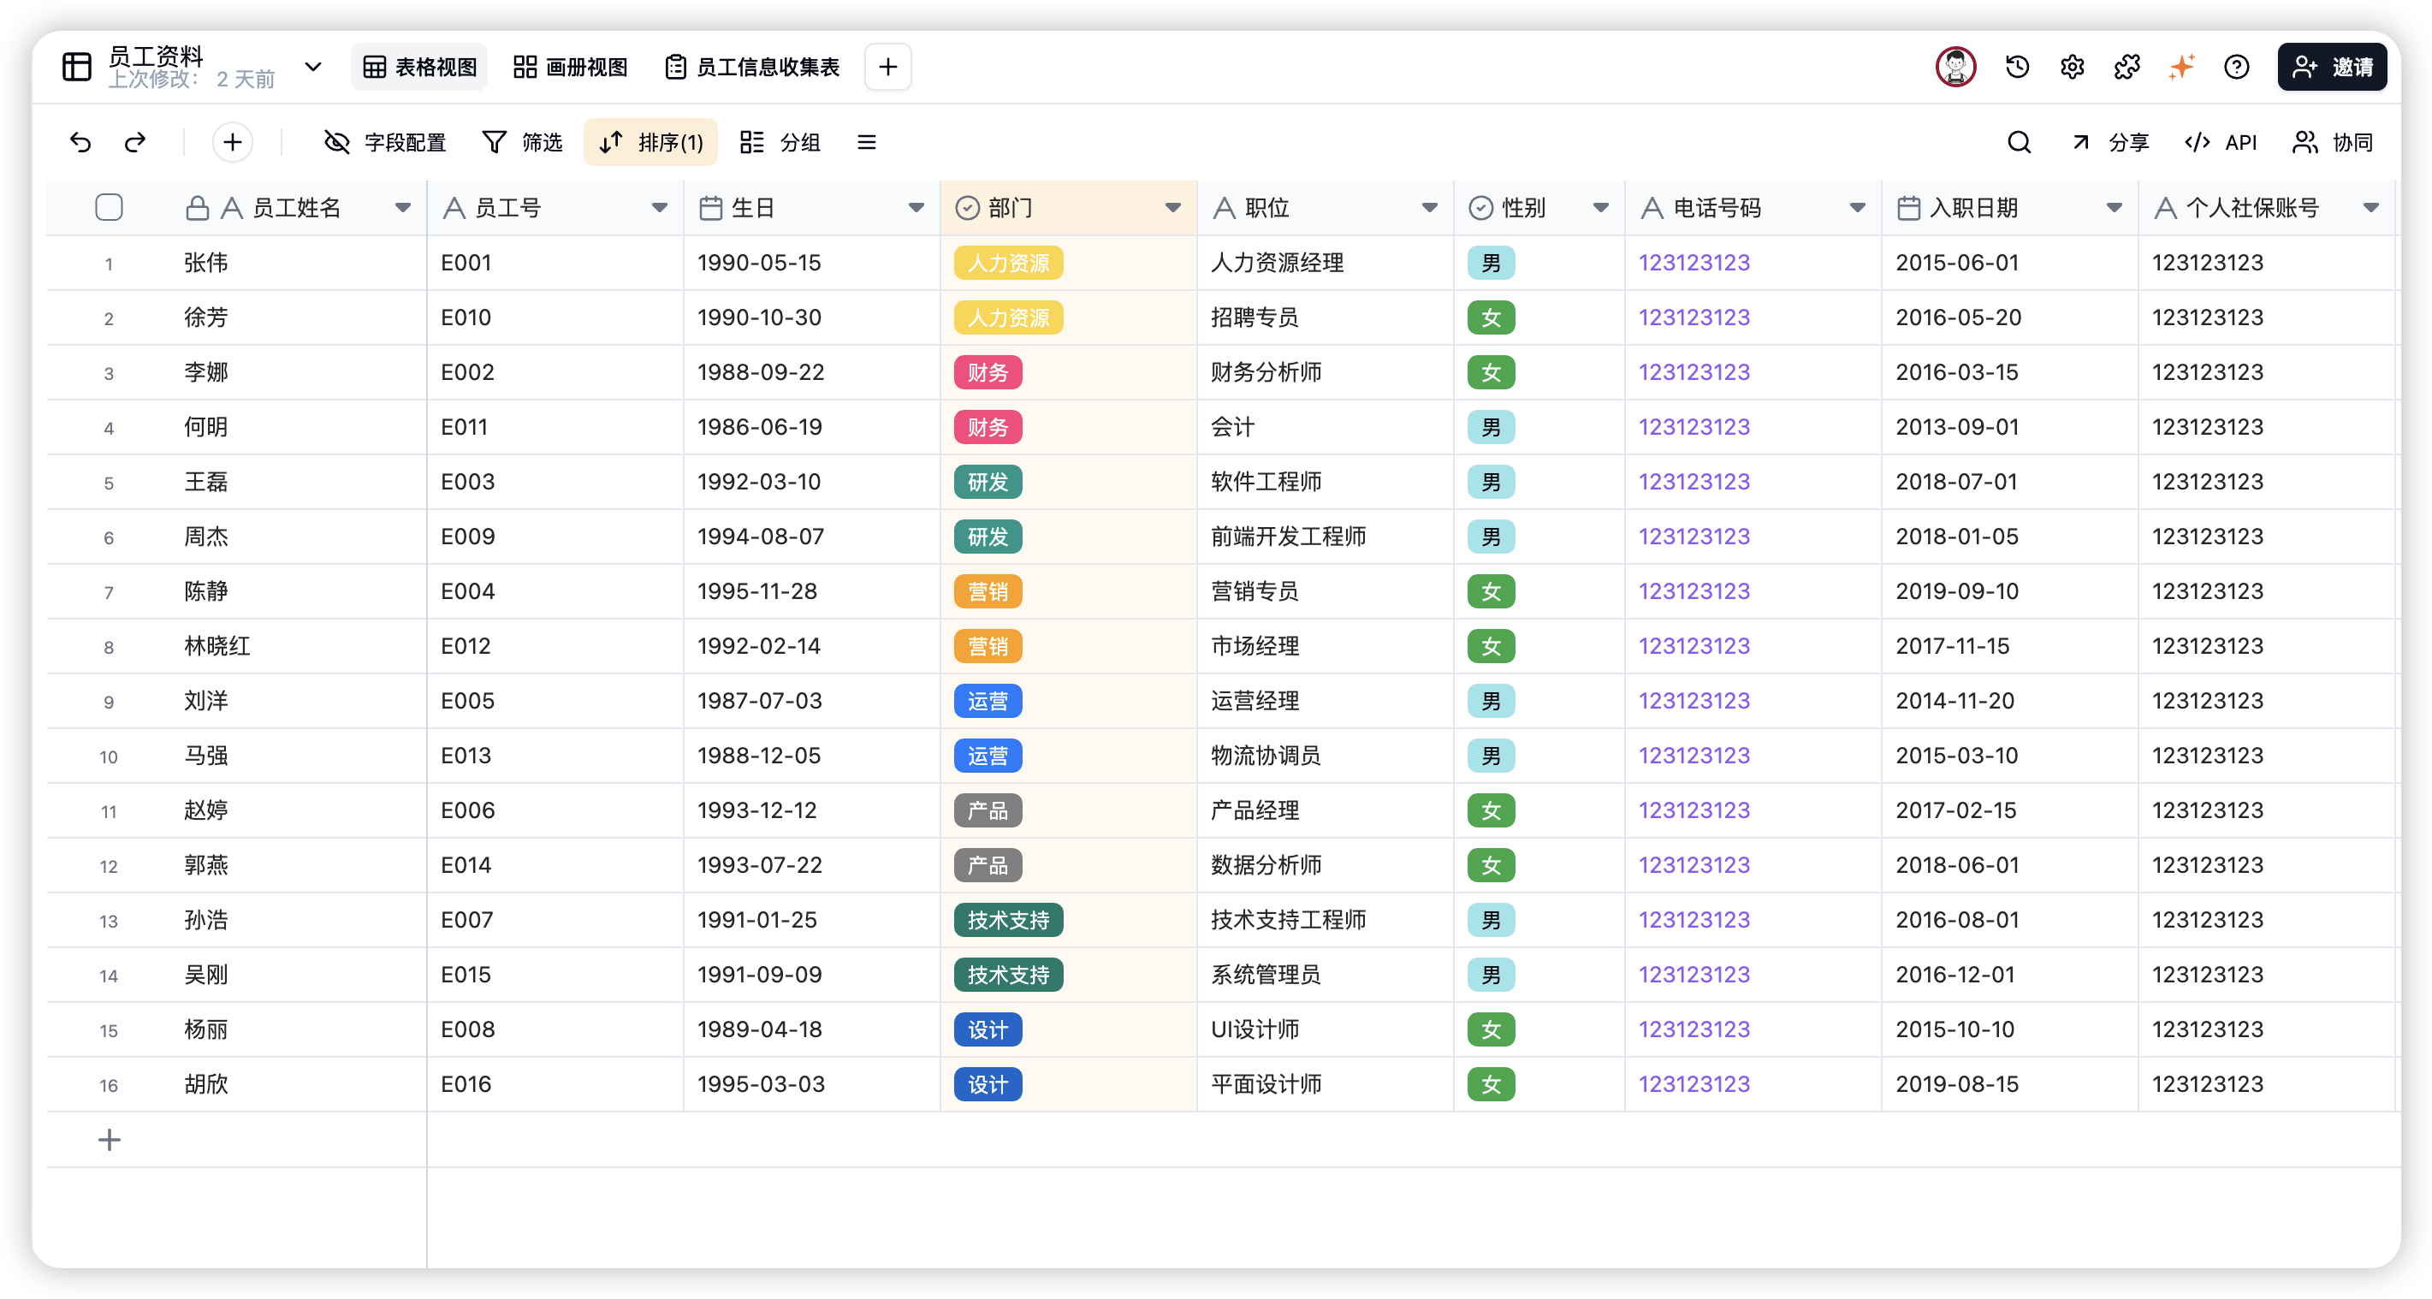This screenshot has height=1299, width=2432.
Task: Toggle the select-all checkbox in header
Action: click(110, 208)
